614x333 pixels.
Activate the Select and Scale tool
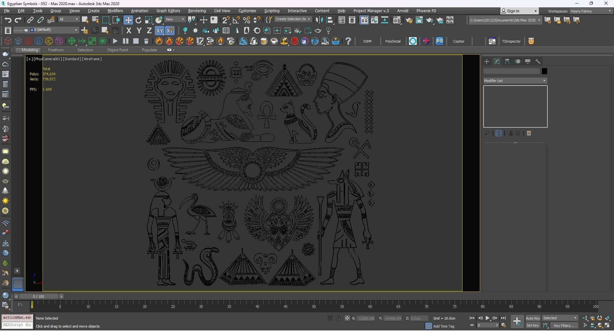click(x=149, y=20)
